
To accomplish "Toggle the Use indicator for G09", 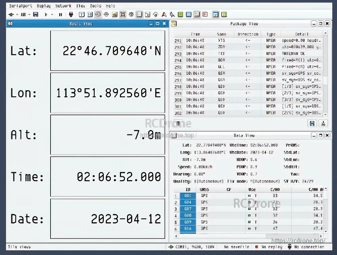I will coord(249,222).
